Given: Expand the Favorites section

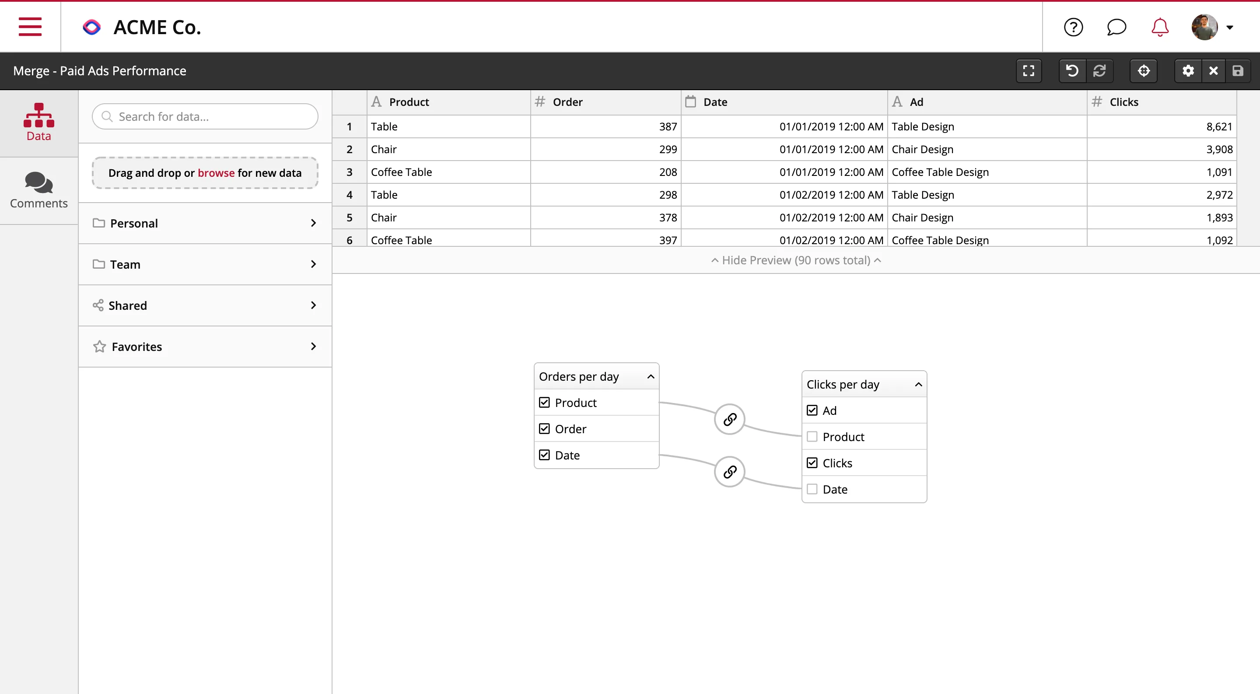Looking at the screenshot, I should 205,346.
